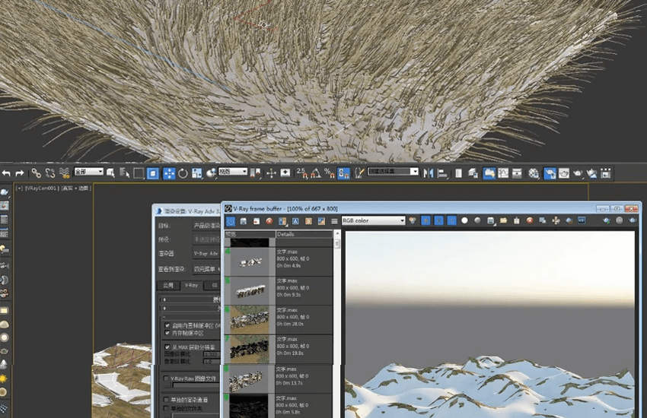647x418 pixels.
Task: Click the Mirror tool icon
Action: pos(428,173)
